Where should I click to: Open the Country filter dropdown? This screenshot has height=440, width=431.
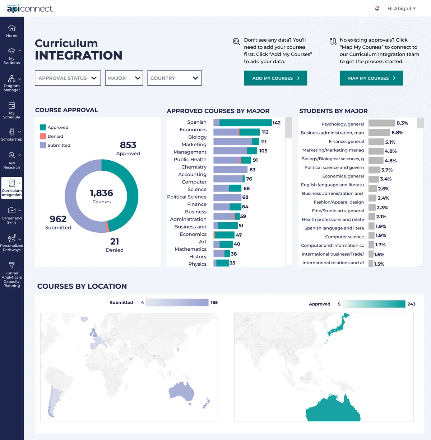(x=175, y=78)
